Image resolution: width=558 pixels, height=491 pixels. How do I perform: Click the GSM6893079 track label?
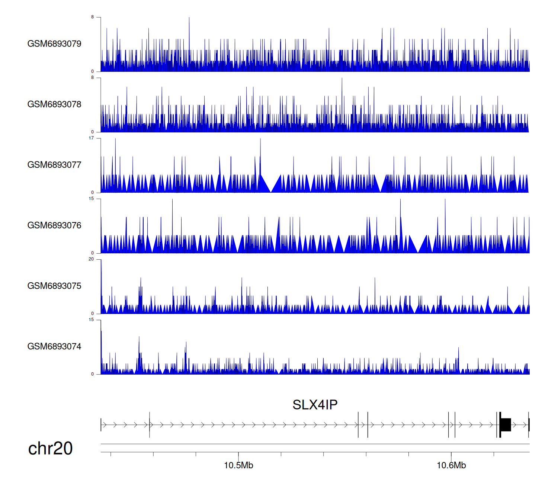pos(54,44)
